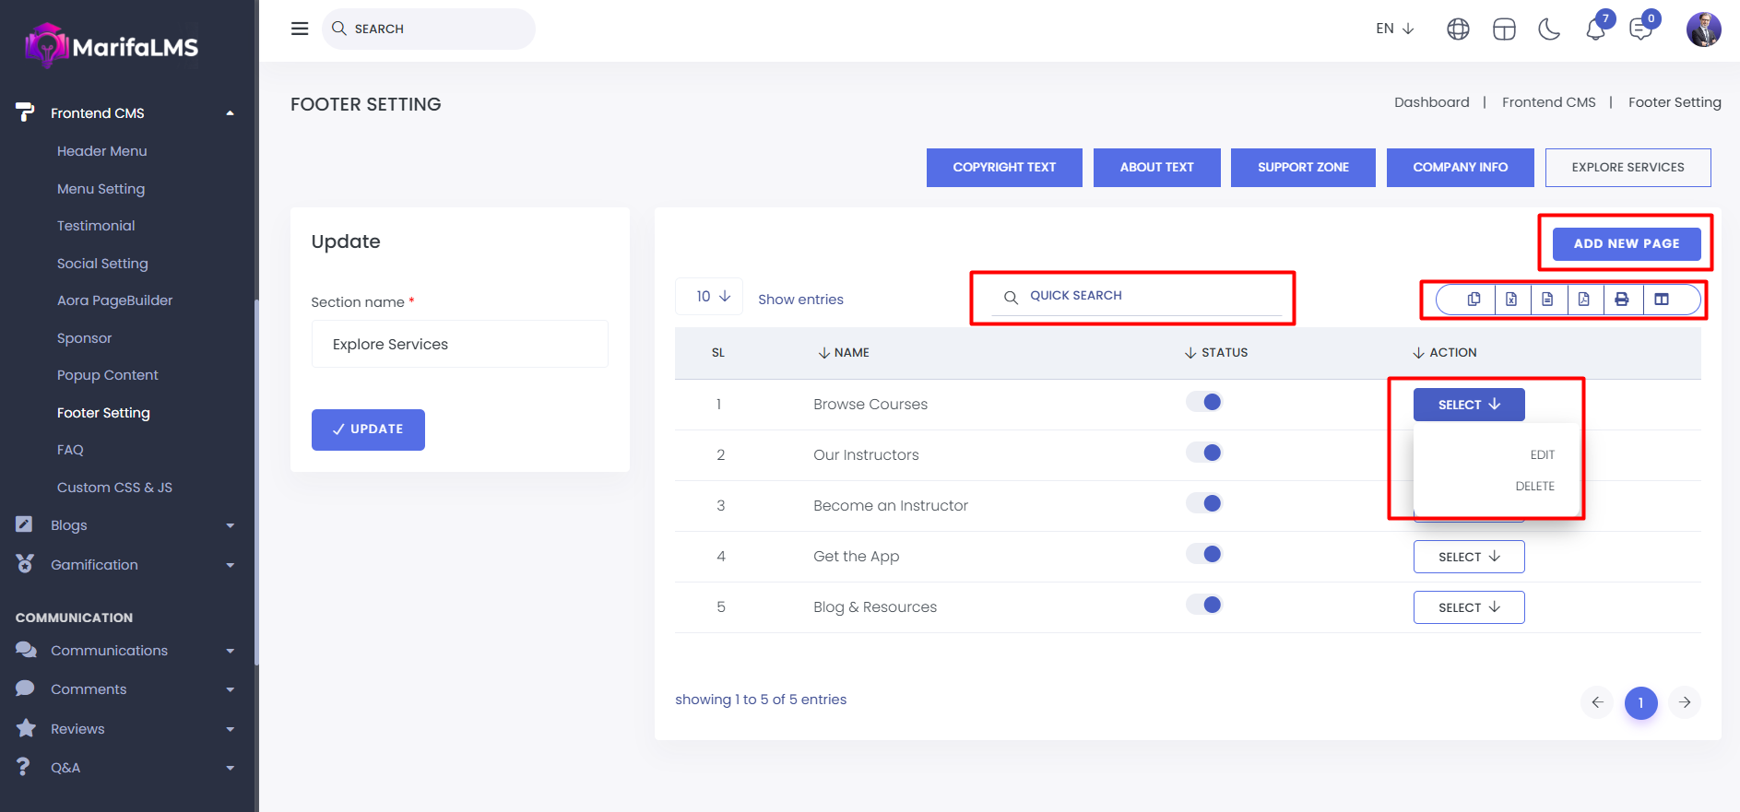Switch to dark mode with moon icon
1740x812 pixels.
click(1549, 29)
